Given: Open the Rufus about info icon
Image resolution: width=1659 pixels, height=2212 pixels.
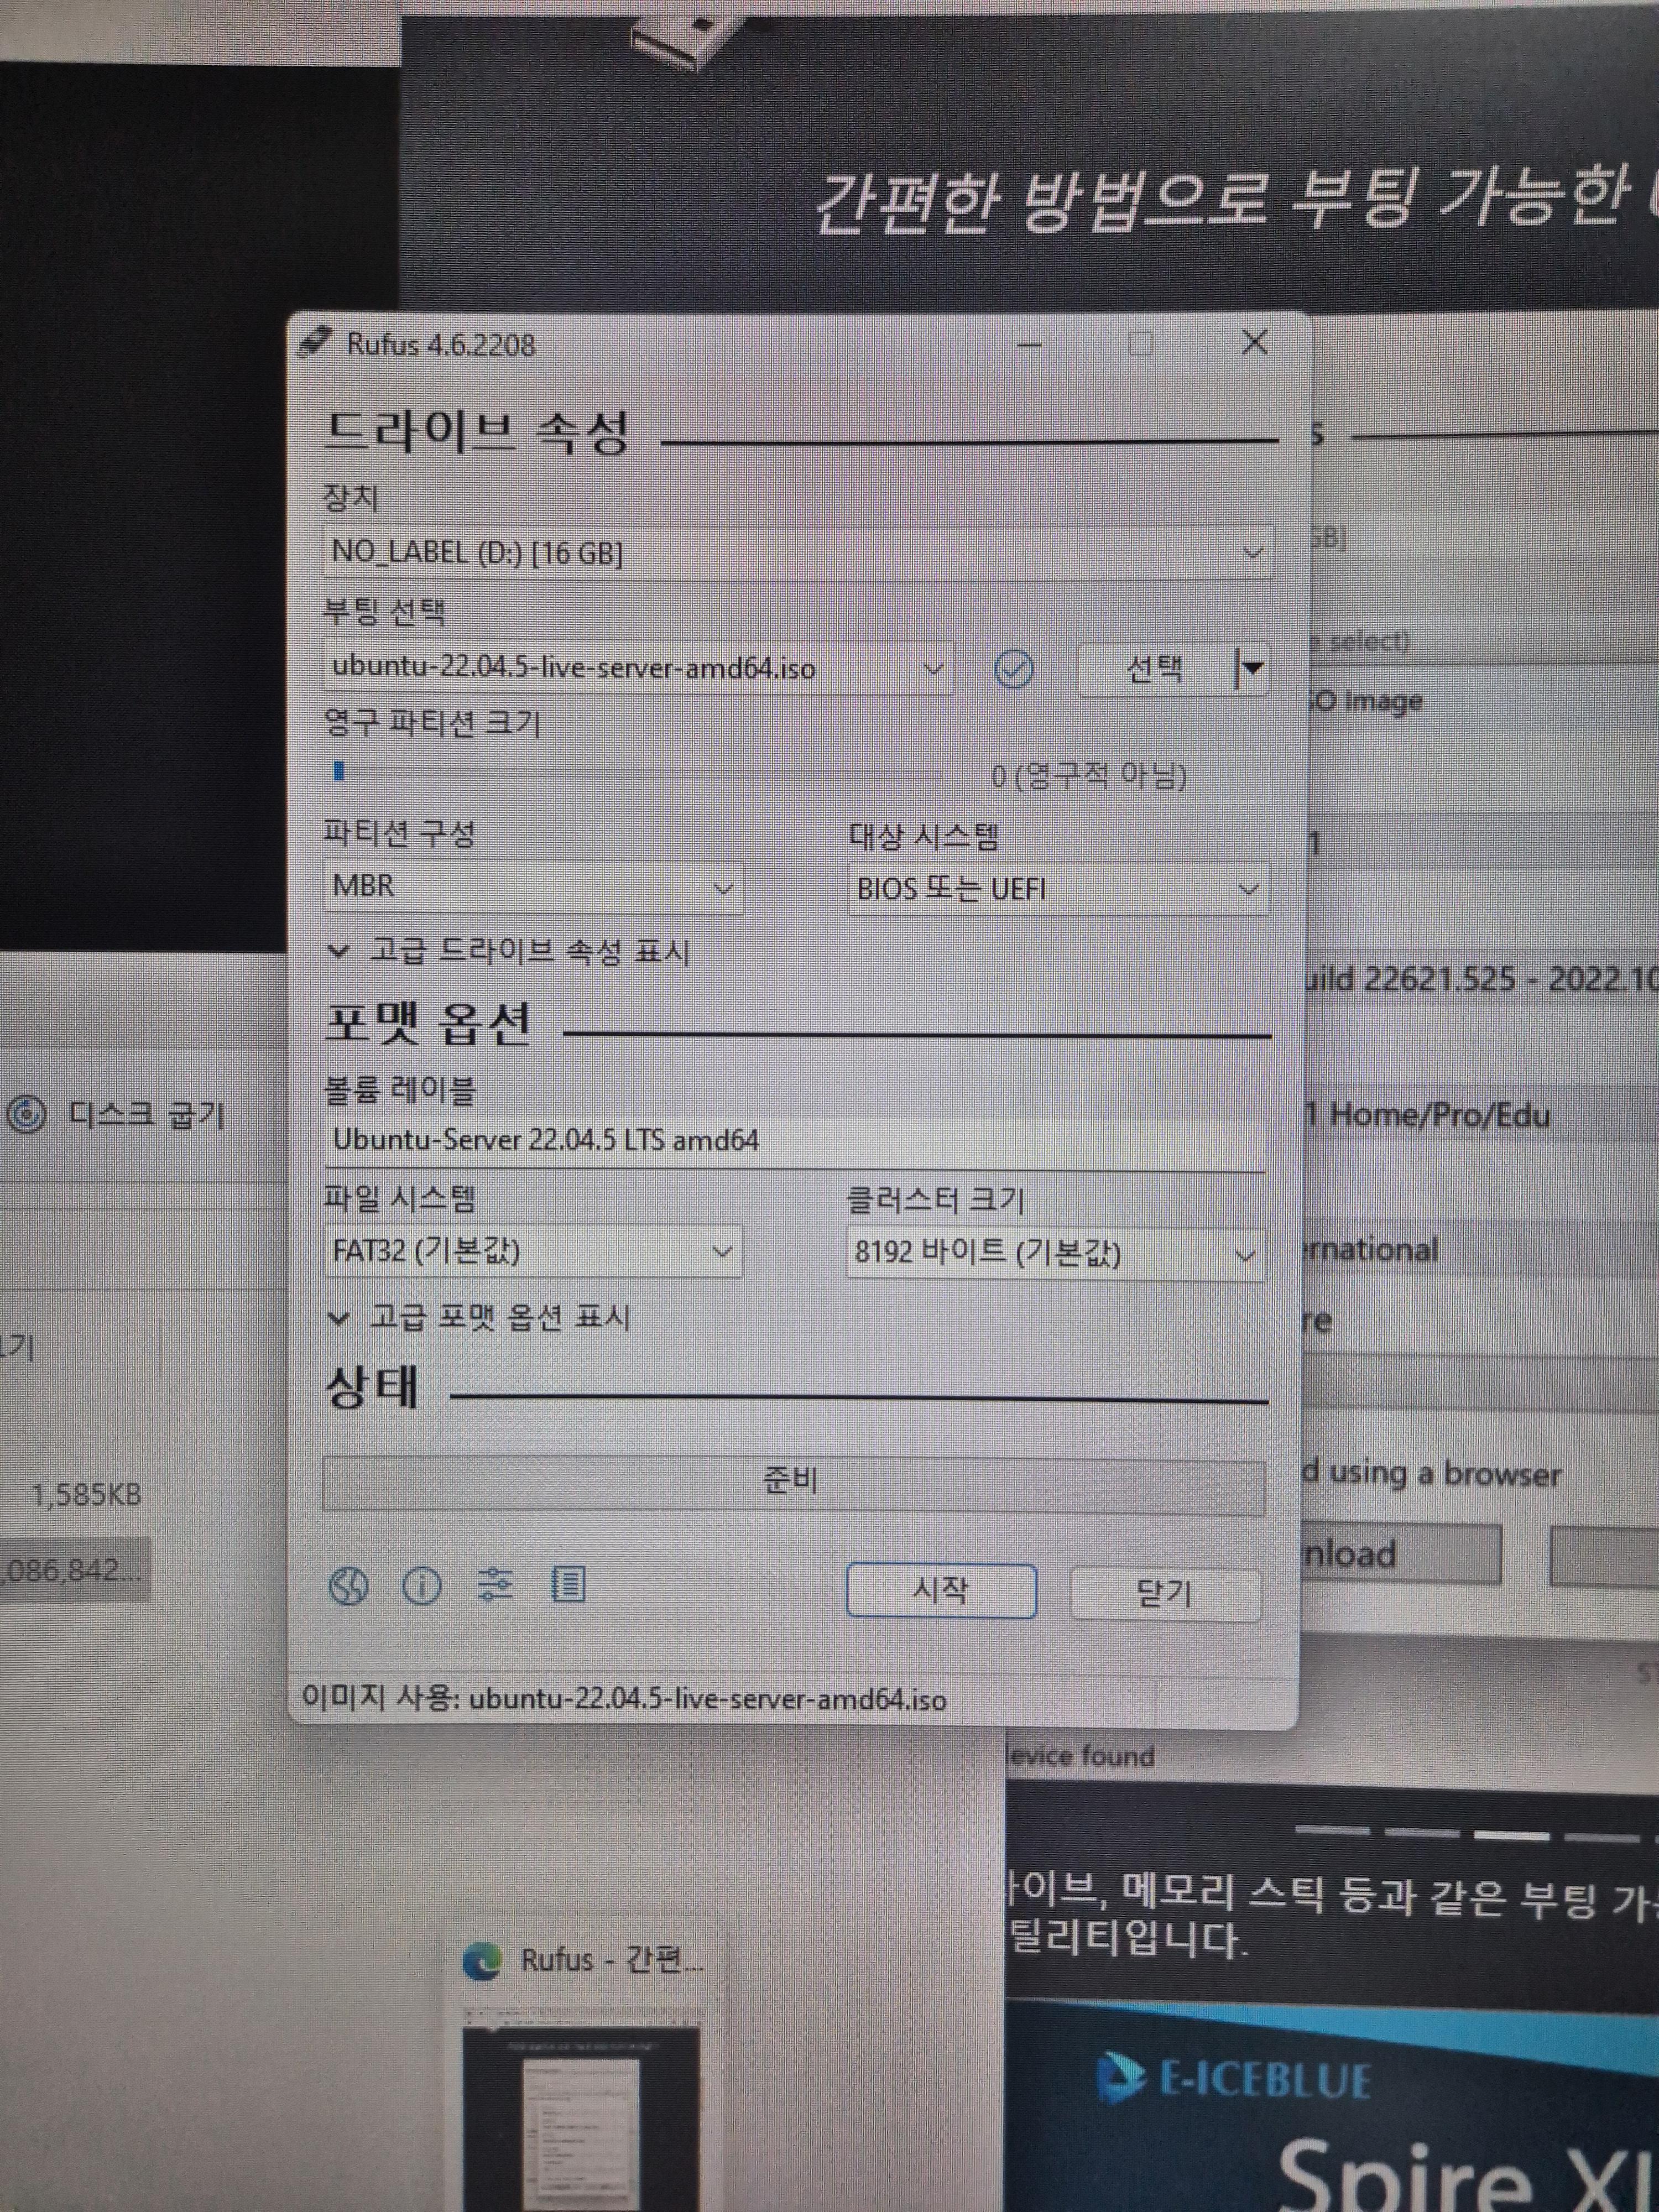Looking at the screenshot, I should pos(421,1586).
